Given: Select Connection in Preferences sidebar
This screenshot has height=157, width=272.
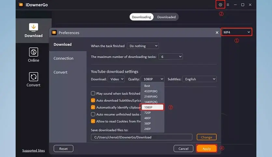Looking at the screenshot, I should point(63,58).
